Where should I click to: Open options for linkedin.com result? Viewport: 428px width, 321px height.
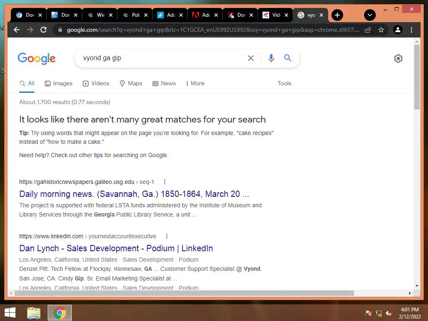[x=167, y=236]
